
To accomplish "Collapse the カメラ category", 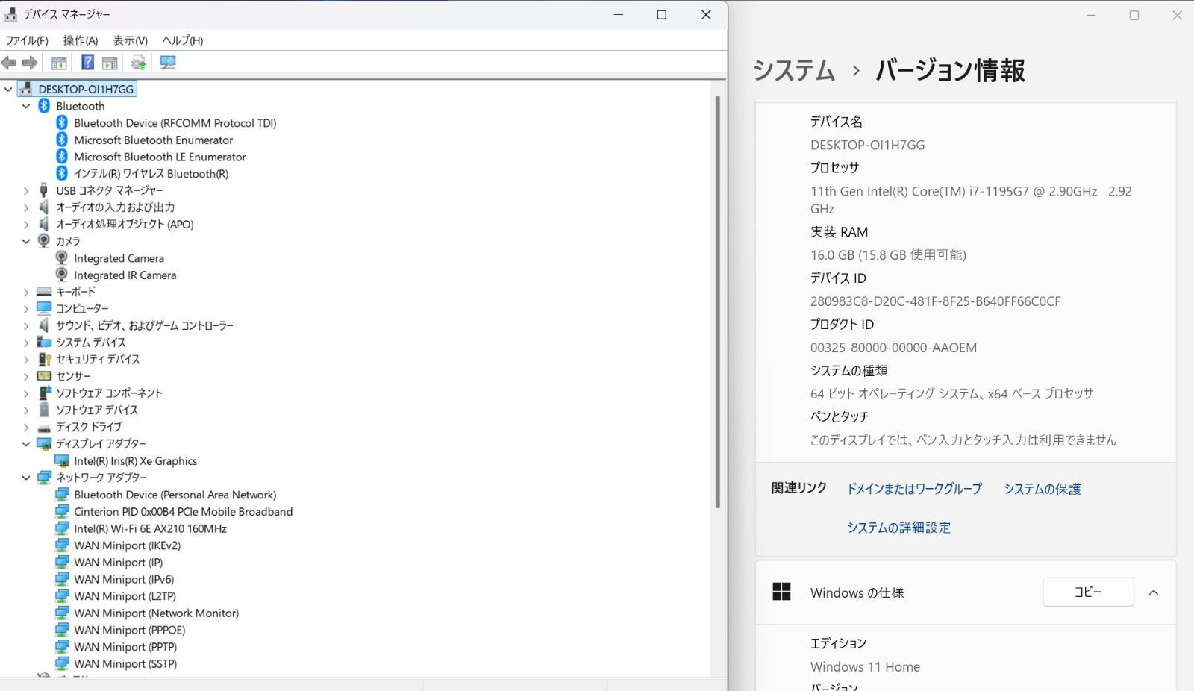I will [x=26, y=241].
